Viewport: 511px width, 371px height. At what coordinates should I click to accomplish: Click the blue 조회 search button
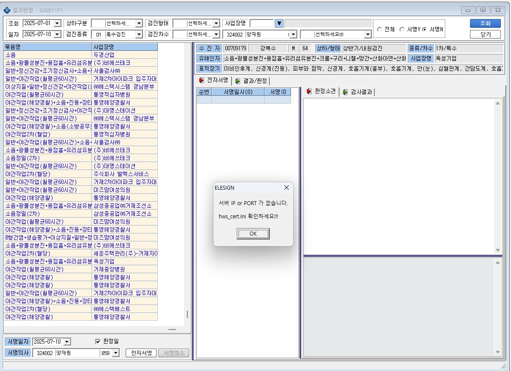[x=485, y=23]
